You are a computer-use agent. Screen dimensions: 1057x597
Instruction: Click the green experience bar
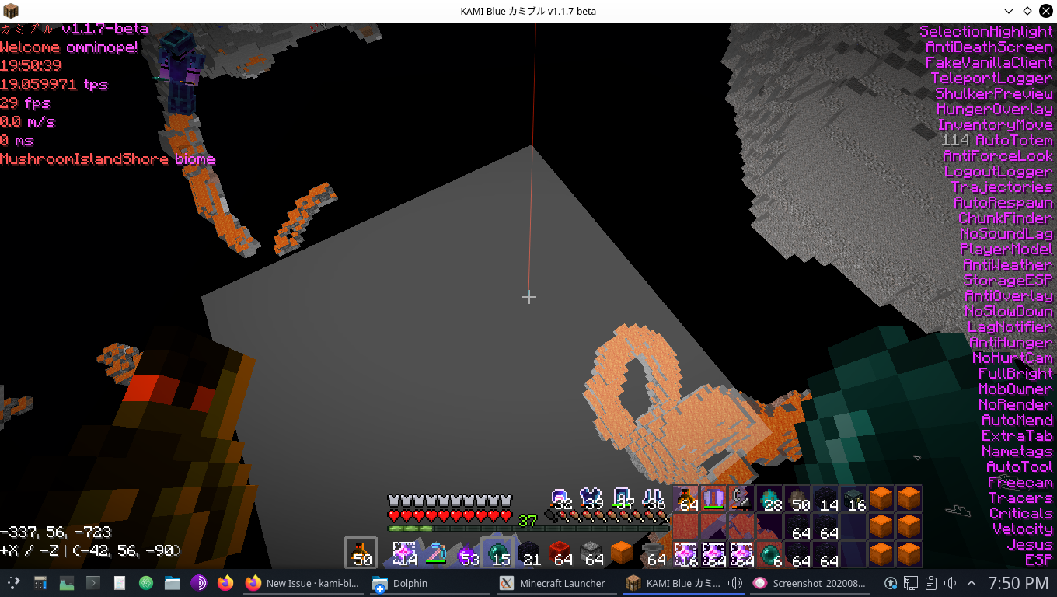(528, 529)
